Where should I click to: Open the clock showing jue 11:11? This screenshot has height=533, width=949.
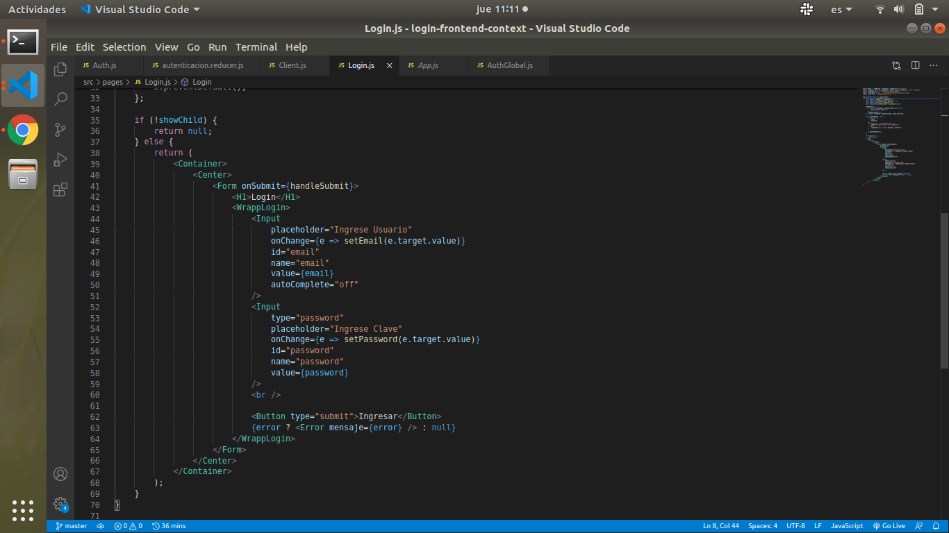[x=502, y=9]
